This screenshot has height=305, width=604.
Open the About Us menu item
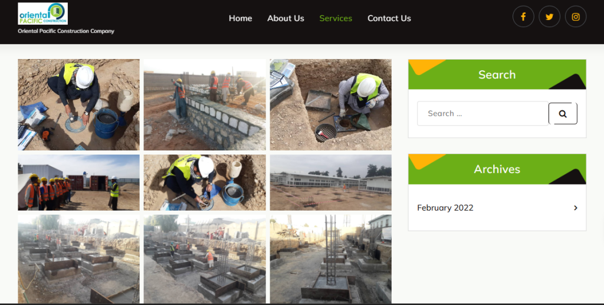[x=285, y=18]
